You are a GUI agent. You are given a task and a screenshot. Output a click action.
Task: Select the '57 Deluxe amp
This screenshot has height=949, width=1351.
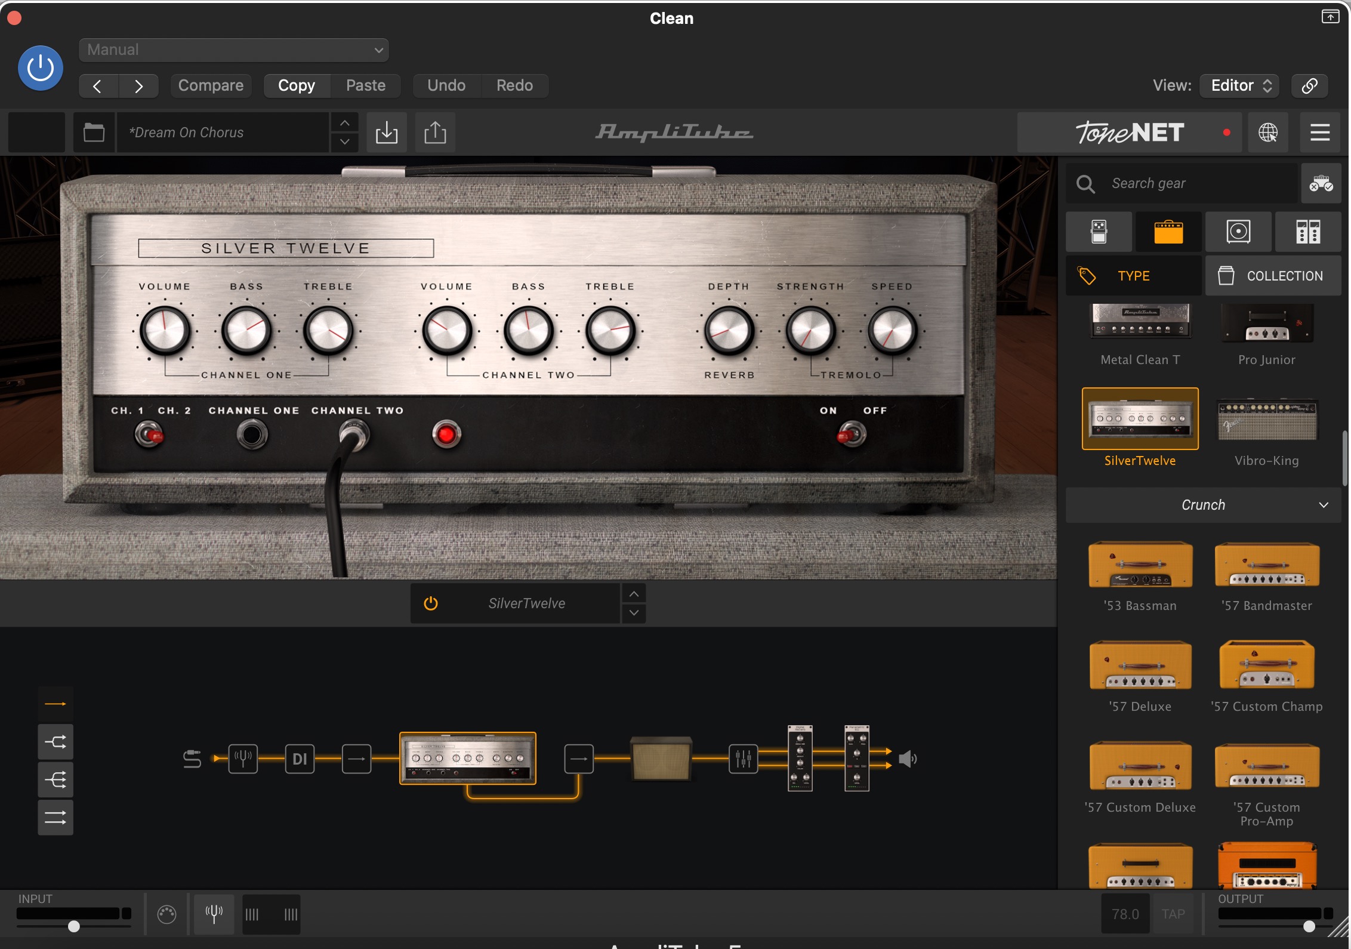[1140, 677]
